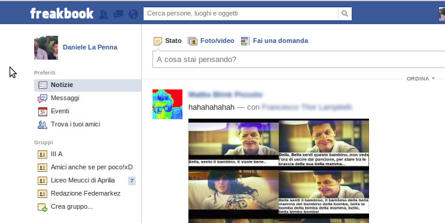This screenshot has width=445, height=223.
Task: Focus the 'Cerca persone, luoghi e oggetti' search field
Action: 241,14
